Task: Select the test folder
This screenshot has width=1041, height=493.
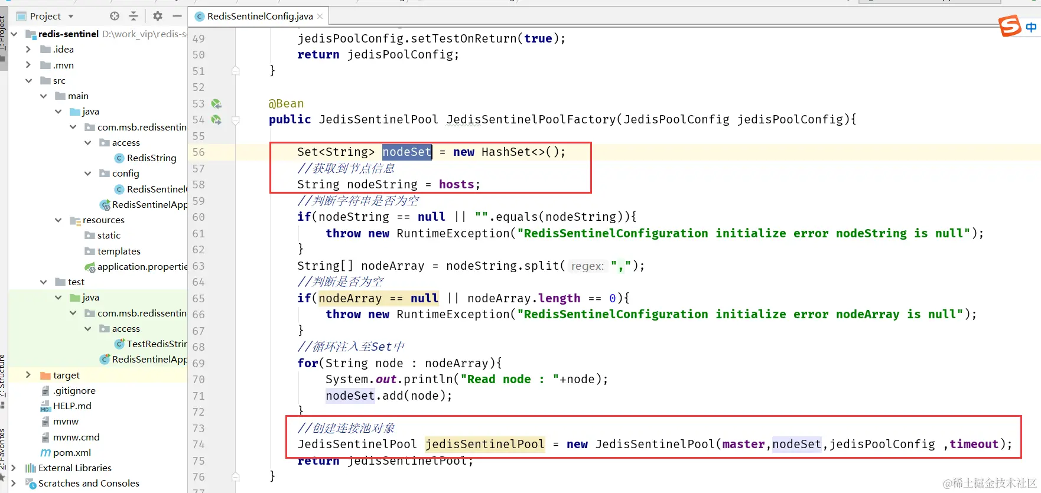Action: pyautogui.click(x=76, y=282)
